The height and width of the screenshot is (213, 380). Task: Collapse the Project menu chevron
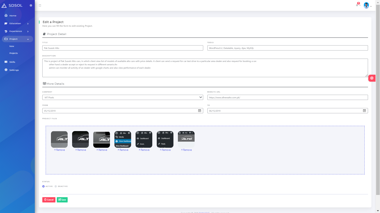click(28, 39)
